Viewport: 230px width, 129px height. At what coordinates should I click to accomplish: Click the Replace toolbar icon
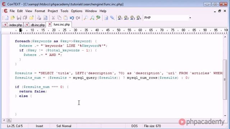(x=98, y=18)
